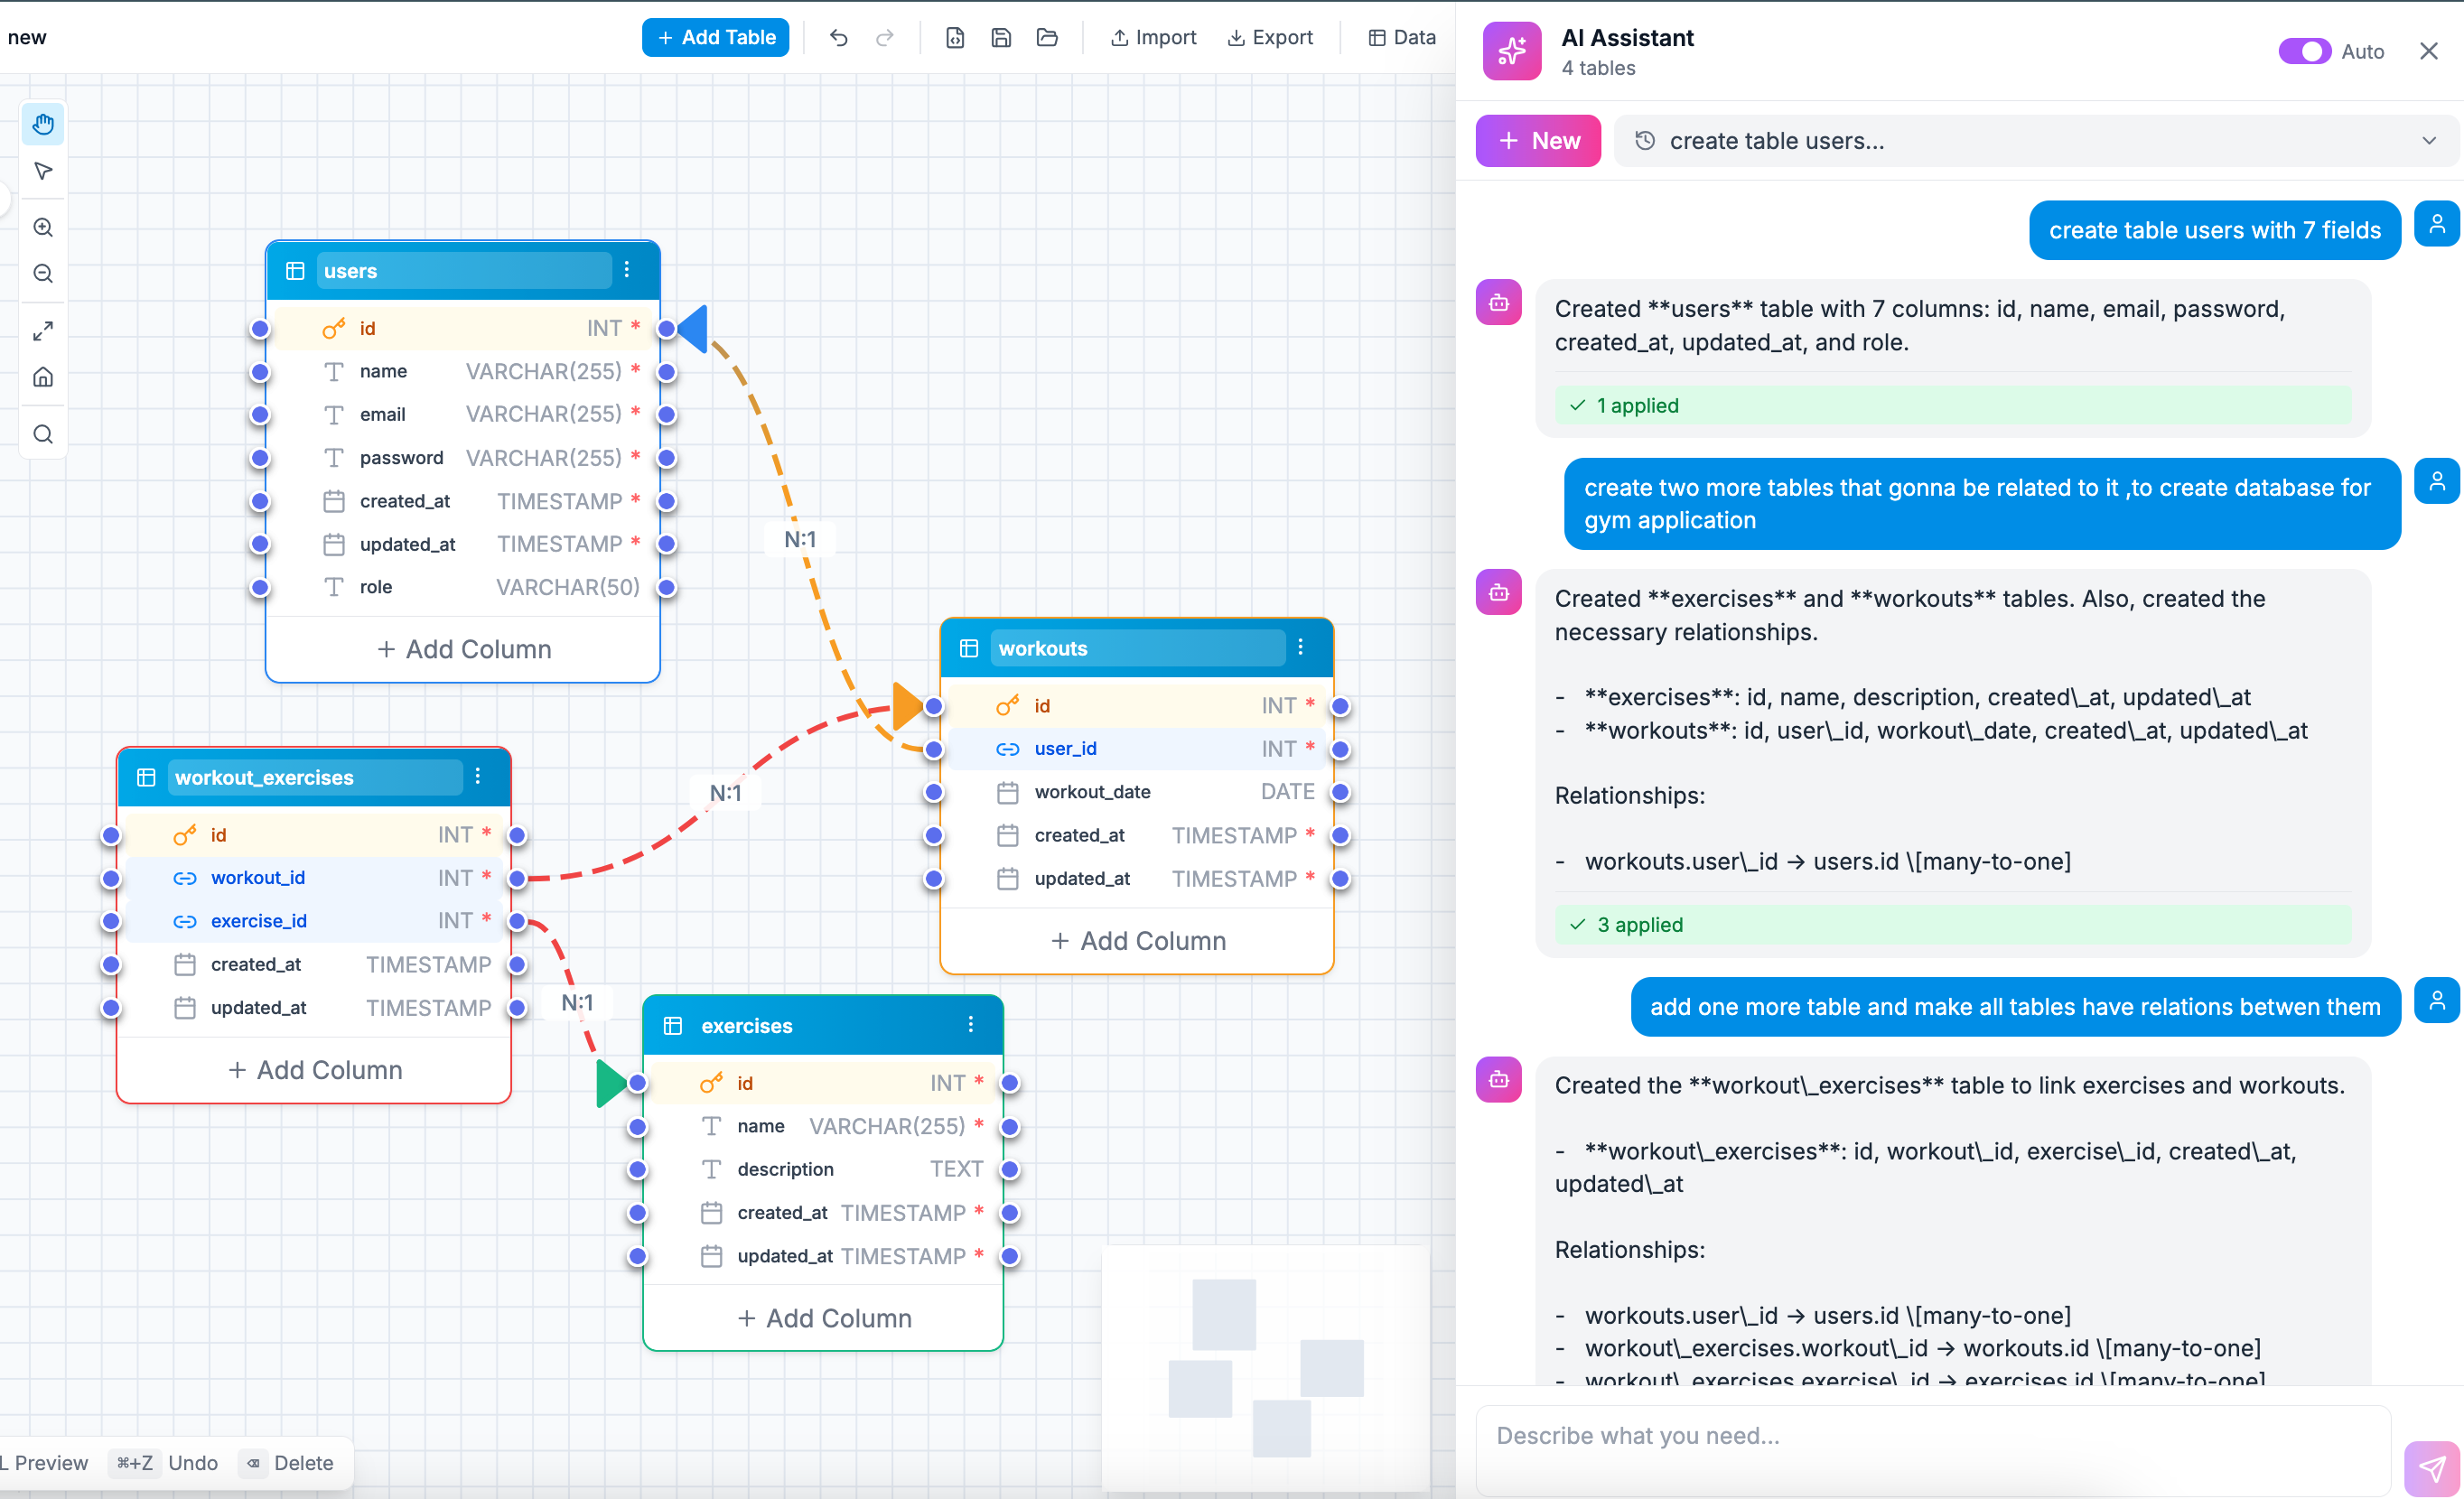2464x1499 pixels.
Task: Expand the chat history dropdown
Action: point(2429,141)
